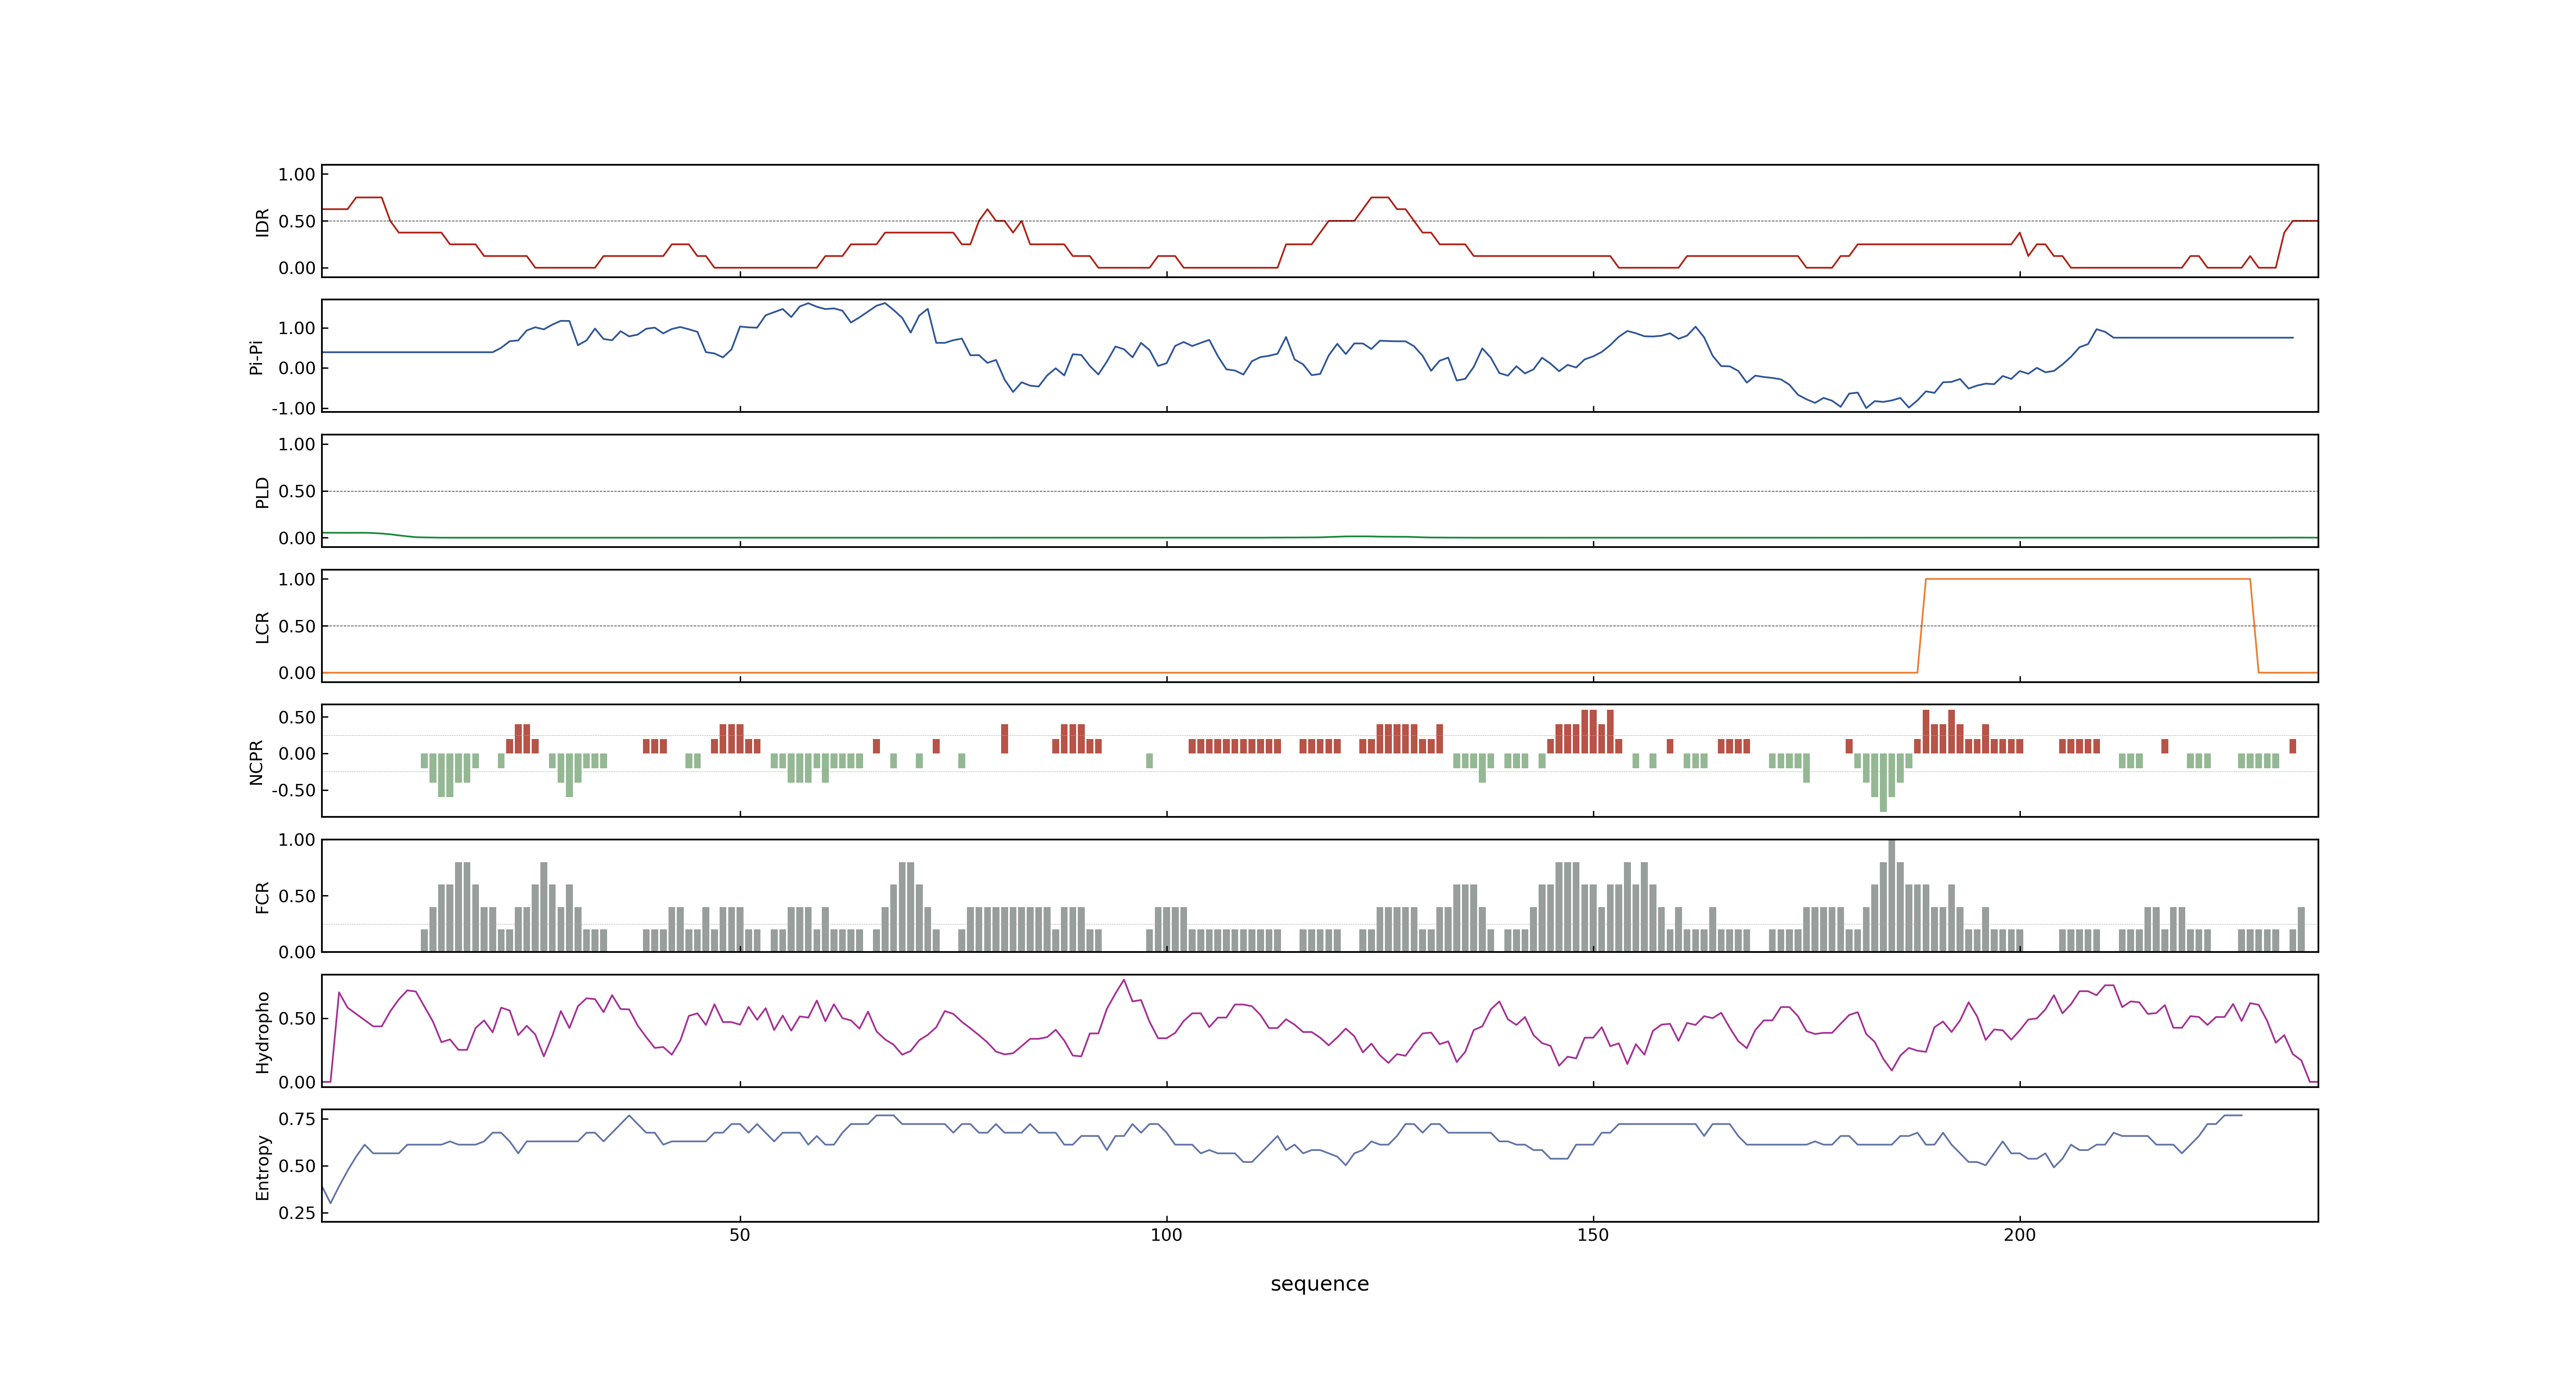2576x1373 pixels.
Task: Select the 0.50 tick on Entropy axis
Action: (297, 1166)
